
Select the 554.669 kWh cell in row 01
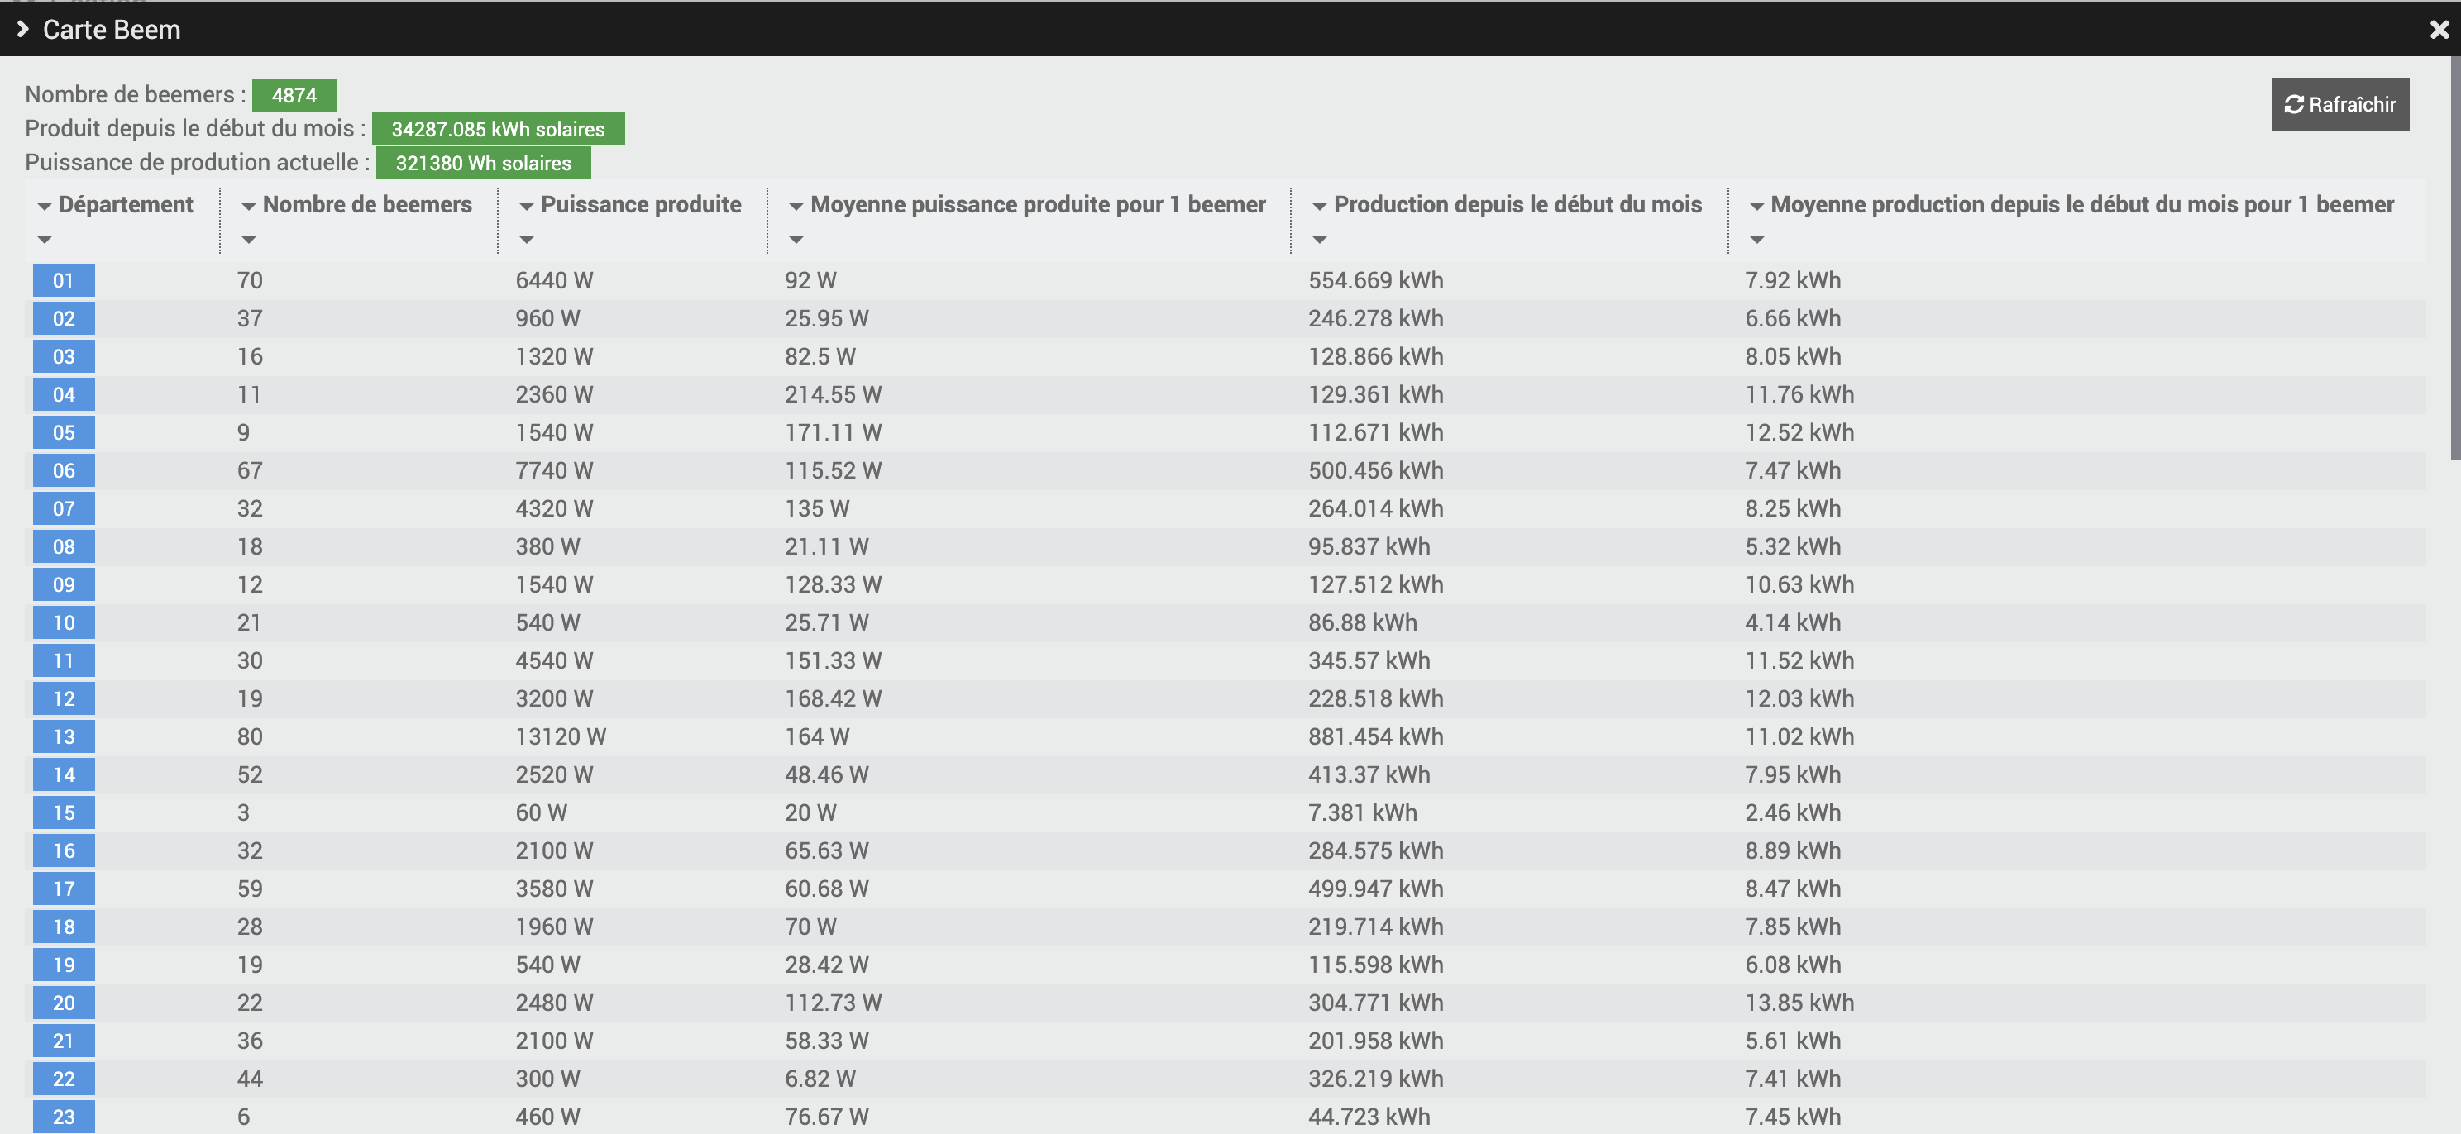(x=1376, y=281)
